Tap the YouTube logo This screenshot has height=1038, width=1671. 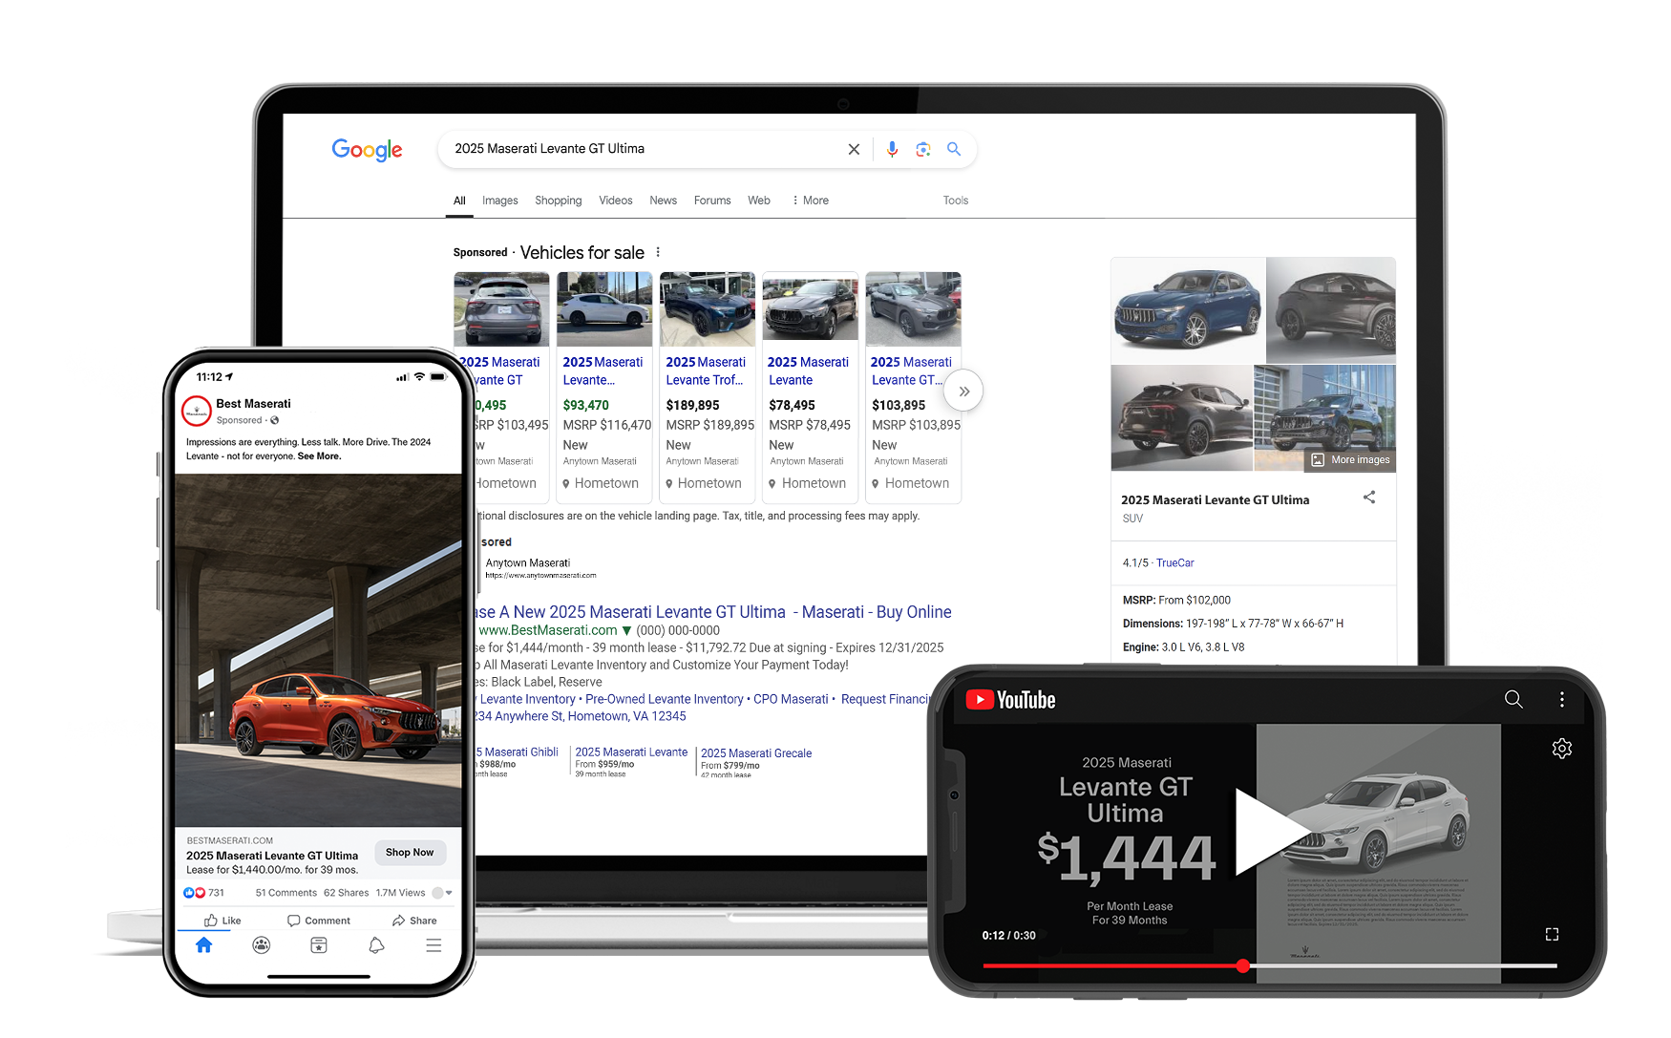(1010, 700)
